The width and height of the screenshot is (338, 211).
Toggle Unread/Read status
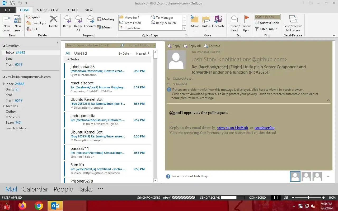pyautogui.click(x=234, y=24)
